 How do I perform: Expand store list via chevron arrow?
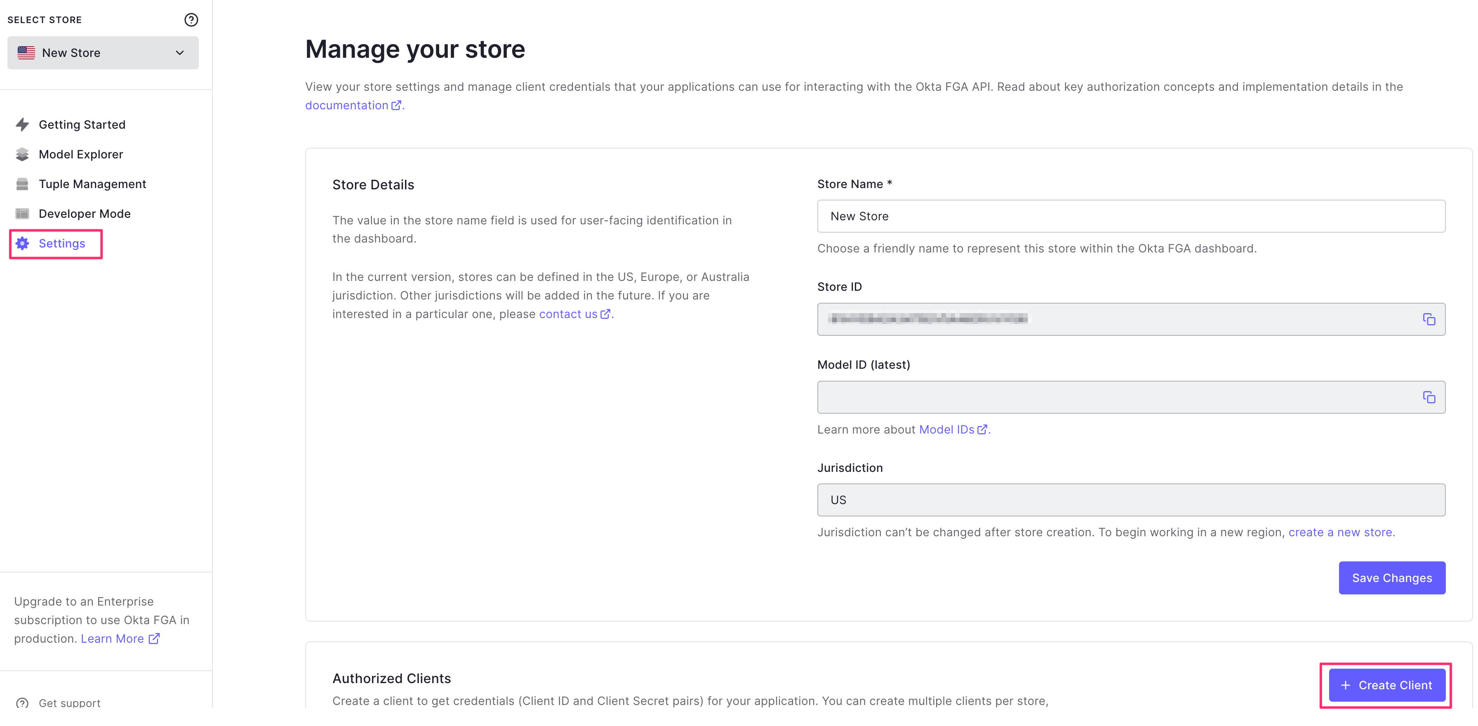[x=179, y=53]
